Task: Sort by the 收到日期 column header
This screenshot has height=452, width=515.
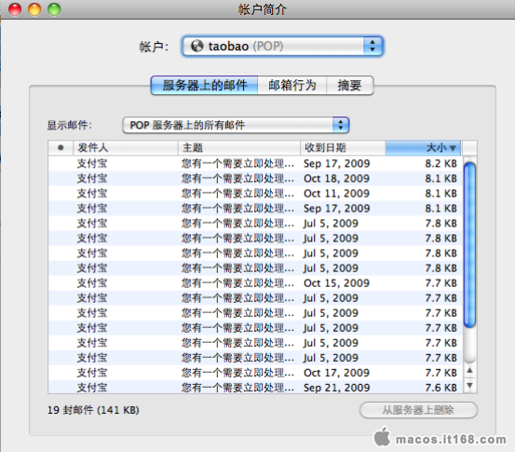Action: [343, 147]
